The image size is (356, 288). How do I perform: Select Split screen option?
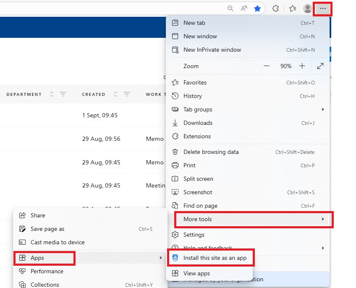tap(247, 179)
